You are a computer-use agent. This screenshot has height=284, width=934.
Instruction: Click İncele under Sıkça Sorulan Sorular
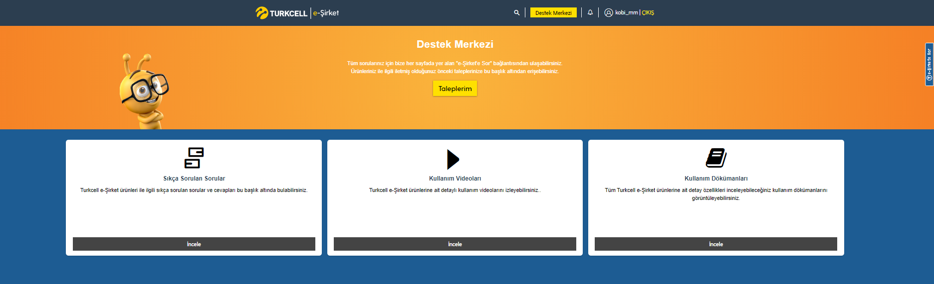194,244
